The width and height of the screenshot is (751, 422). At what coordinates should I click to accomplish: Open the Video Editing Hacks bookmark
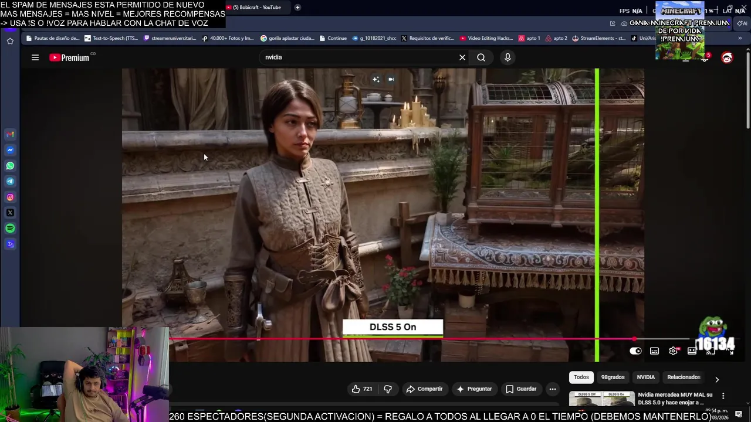(x=487, y=39)
